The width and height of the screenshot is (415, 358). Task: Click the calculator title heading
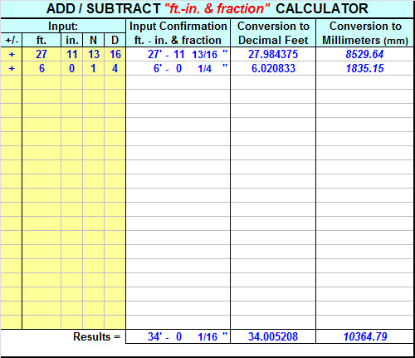(x=207, y=9)
